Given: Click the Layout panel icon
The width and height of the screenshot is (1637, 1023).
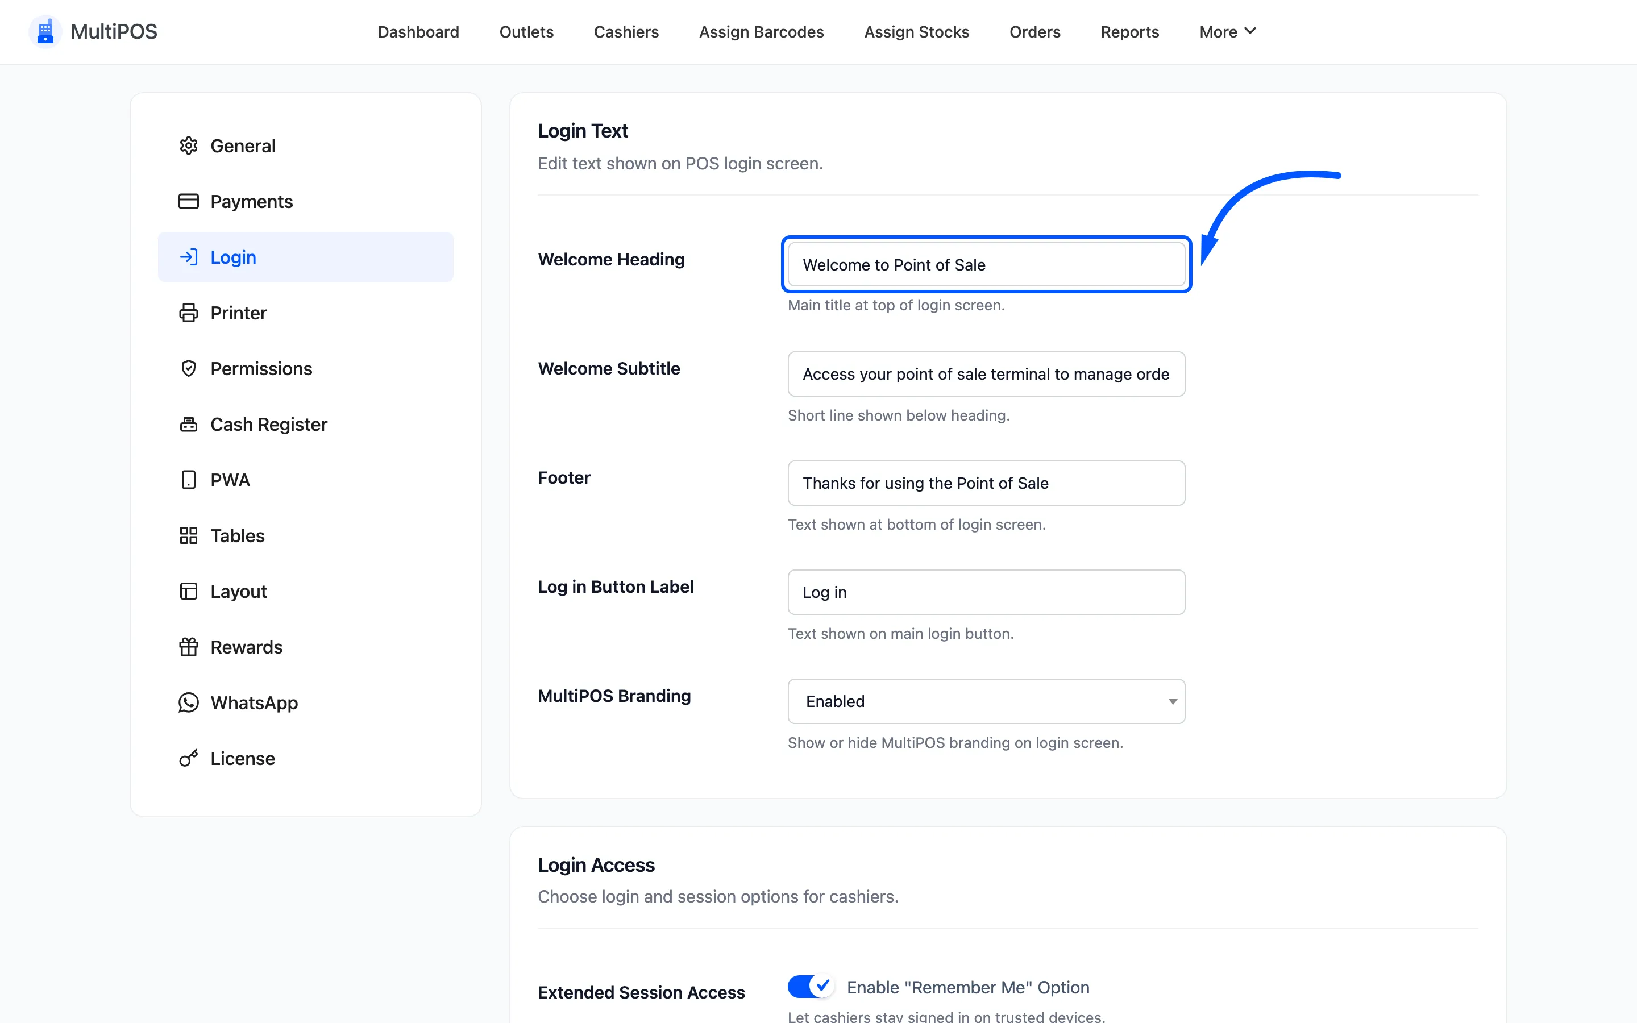Looking at the screenshot, I should point(188,591).
